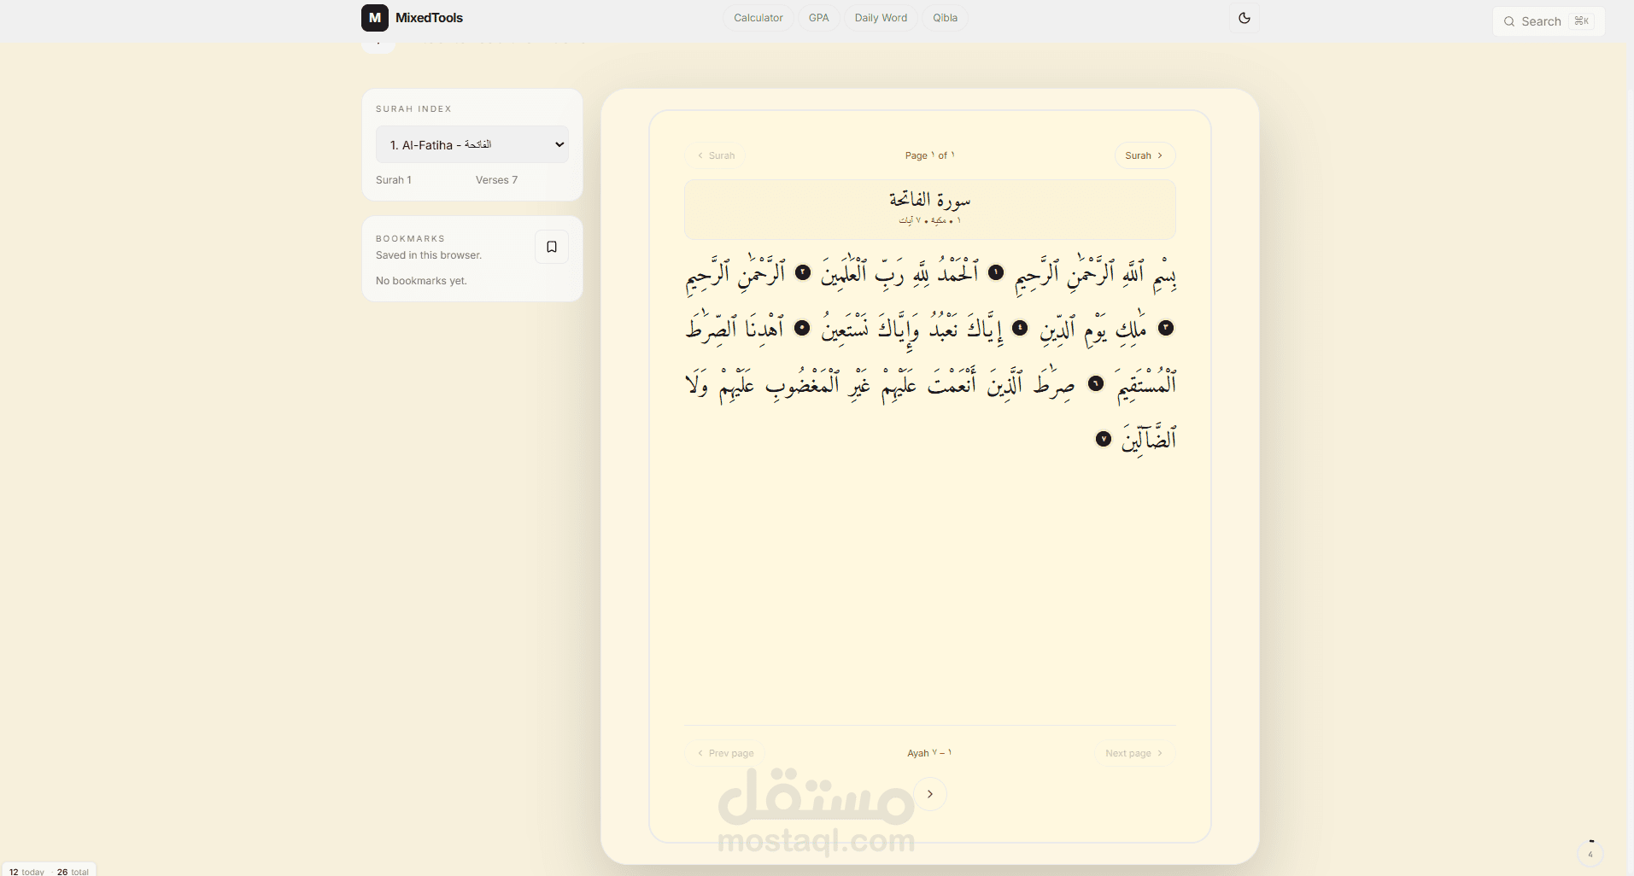Click the 'Page ١ of ١' indicator
The width and height of the screenshot is (1634, 876).
tap(930, 155)
